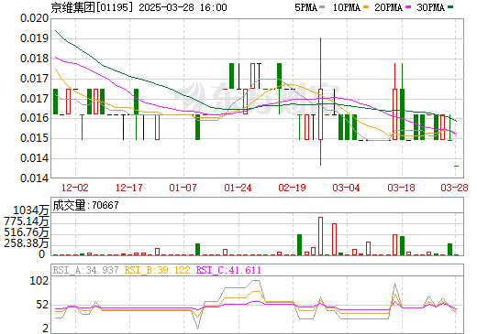Click the RSI_C value label
Screen dimensions: 477x334
point(228,270)
